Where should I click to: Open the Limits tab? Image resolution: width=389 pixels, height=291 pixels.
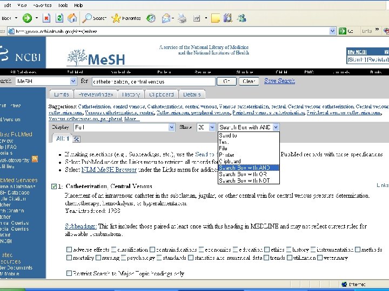(x=61, y=94)
